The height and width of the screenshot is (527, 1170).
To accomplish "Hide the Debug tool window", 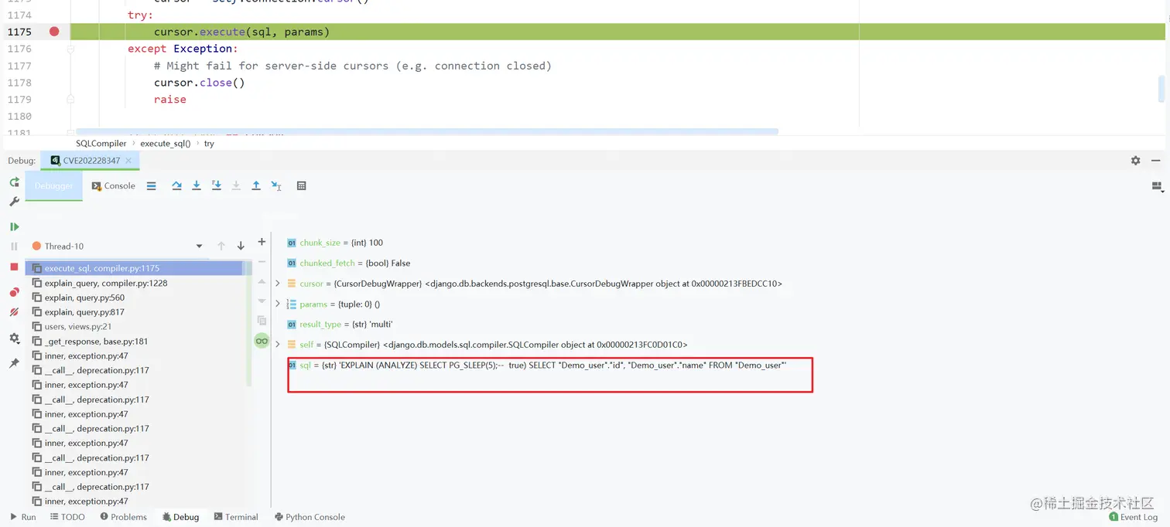I will (x=1155, y=161).
